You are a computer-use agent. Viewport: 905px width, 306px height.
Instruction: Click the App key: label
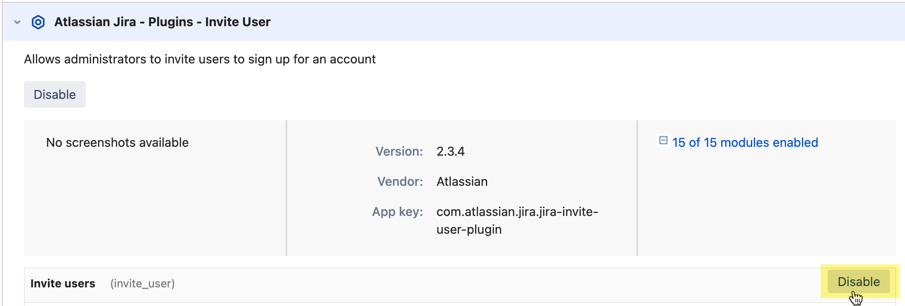click(x=397, y=212)
